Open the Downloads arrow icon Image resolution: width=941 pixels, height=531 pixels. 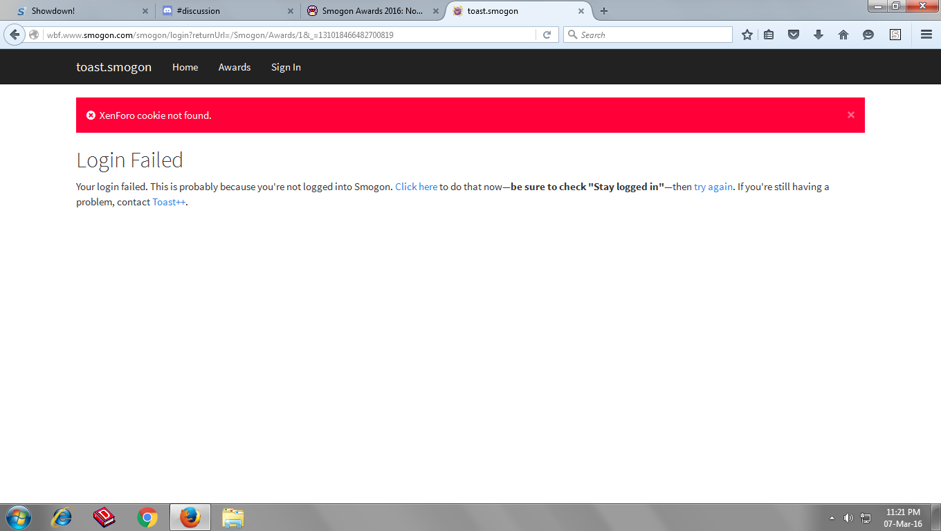(819, 35)
